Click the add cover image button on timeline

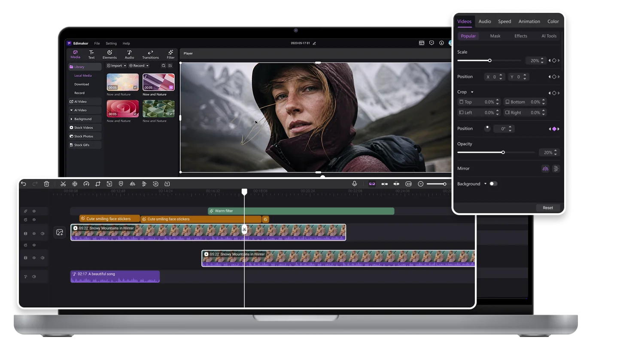[x=60, y=232]
